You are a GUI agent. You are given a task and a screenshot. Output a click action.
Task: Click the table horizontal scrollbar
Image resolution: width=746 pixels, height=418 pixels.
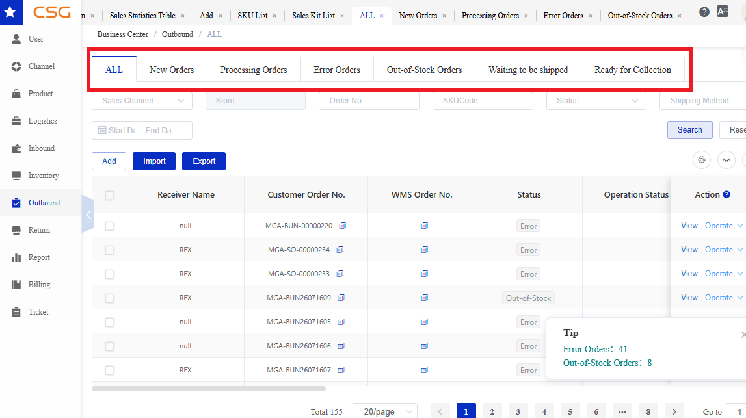pos(209,389)
